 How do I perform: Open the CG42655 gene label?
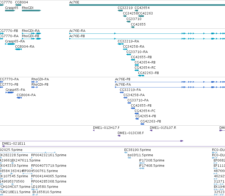(138, 24)
